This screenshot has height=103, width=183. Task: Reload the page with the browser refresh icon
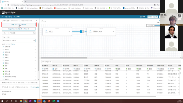point(8,5)
